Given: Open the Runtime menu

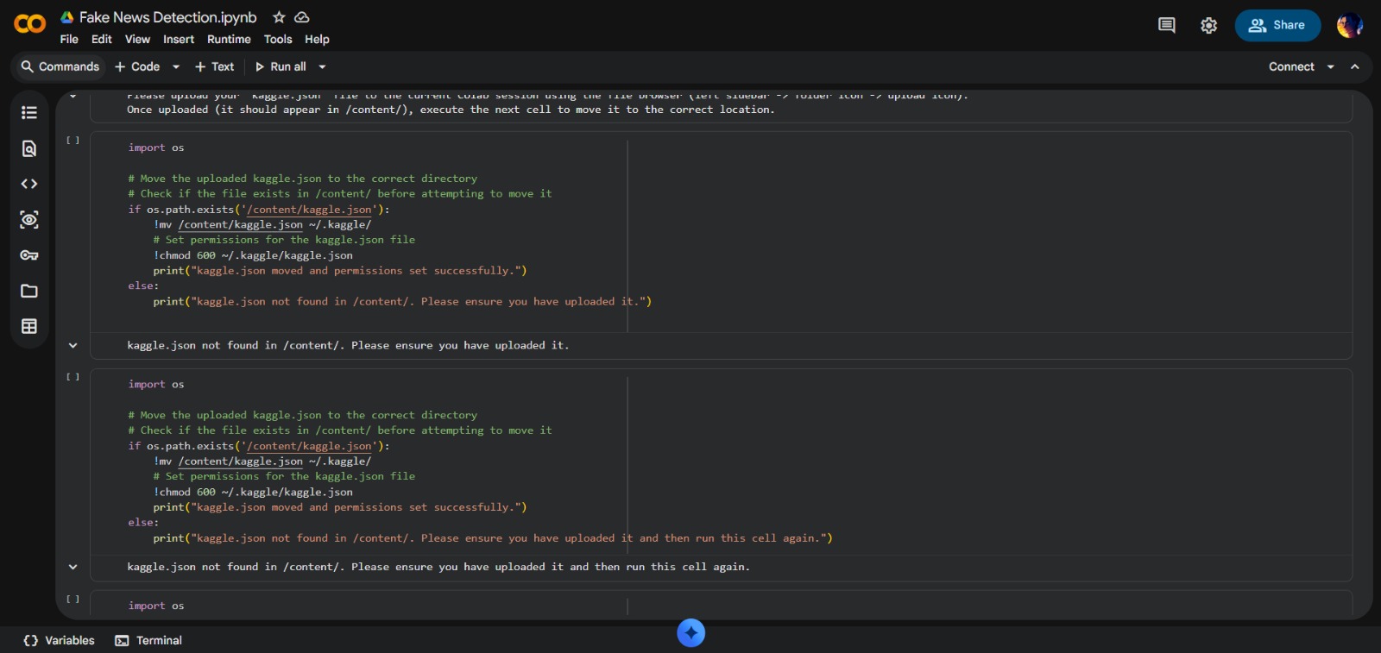Looking at the screenshot, I should point(229,40).
